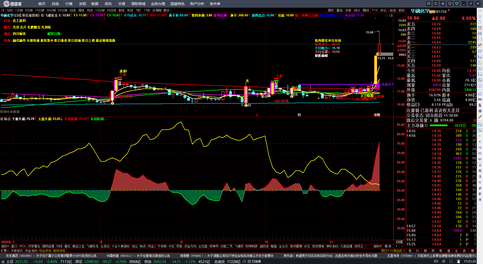Select the pencil drawing tool icon
The width and height of the screenshot is (483, 264).
click(x=480, y=117)
